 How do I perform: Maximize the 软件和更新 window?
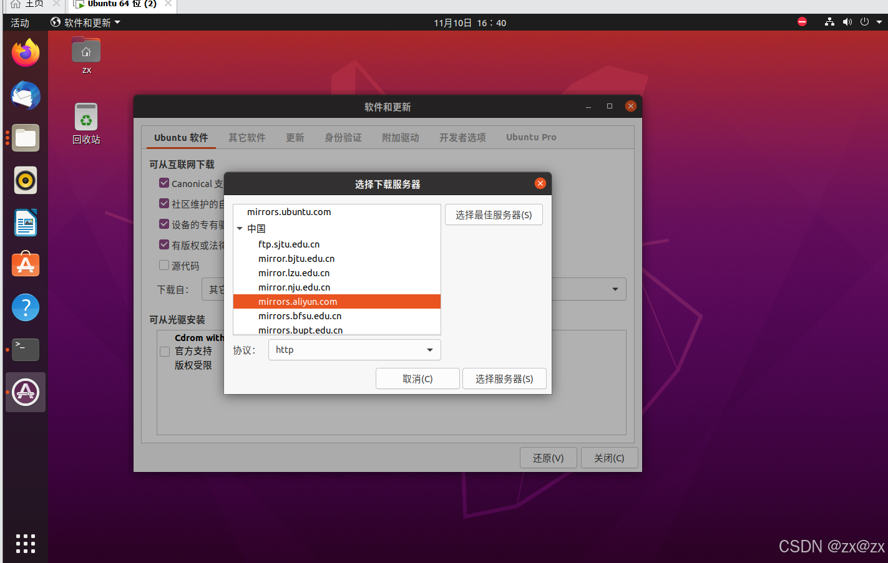610,106
